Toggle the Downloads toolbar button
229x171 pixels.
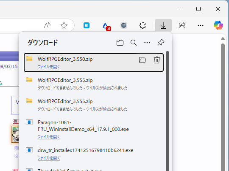163,25
